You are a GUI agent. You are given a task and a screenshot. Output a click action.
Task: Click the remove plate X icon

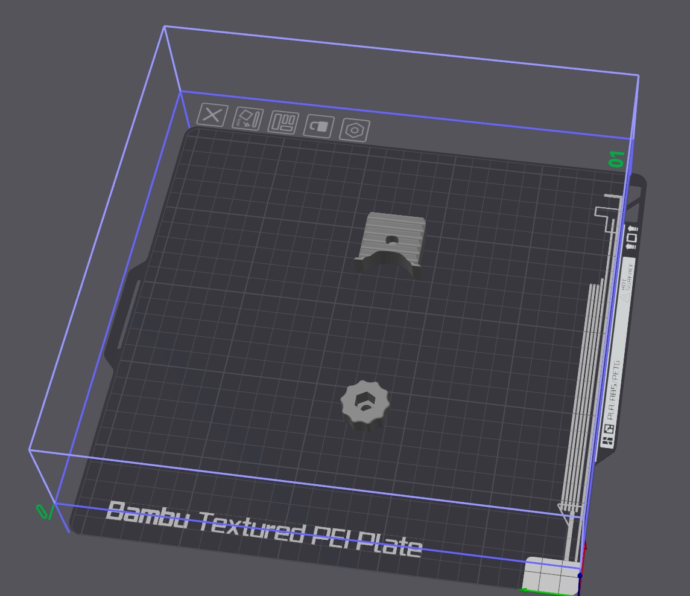point(212,115)
